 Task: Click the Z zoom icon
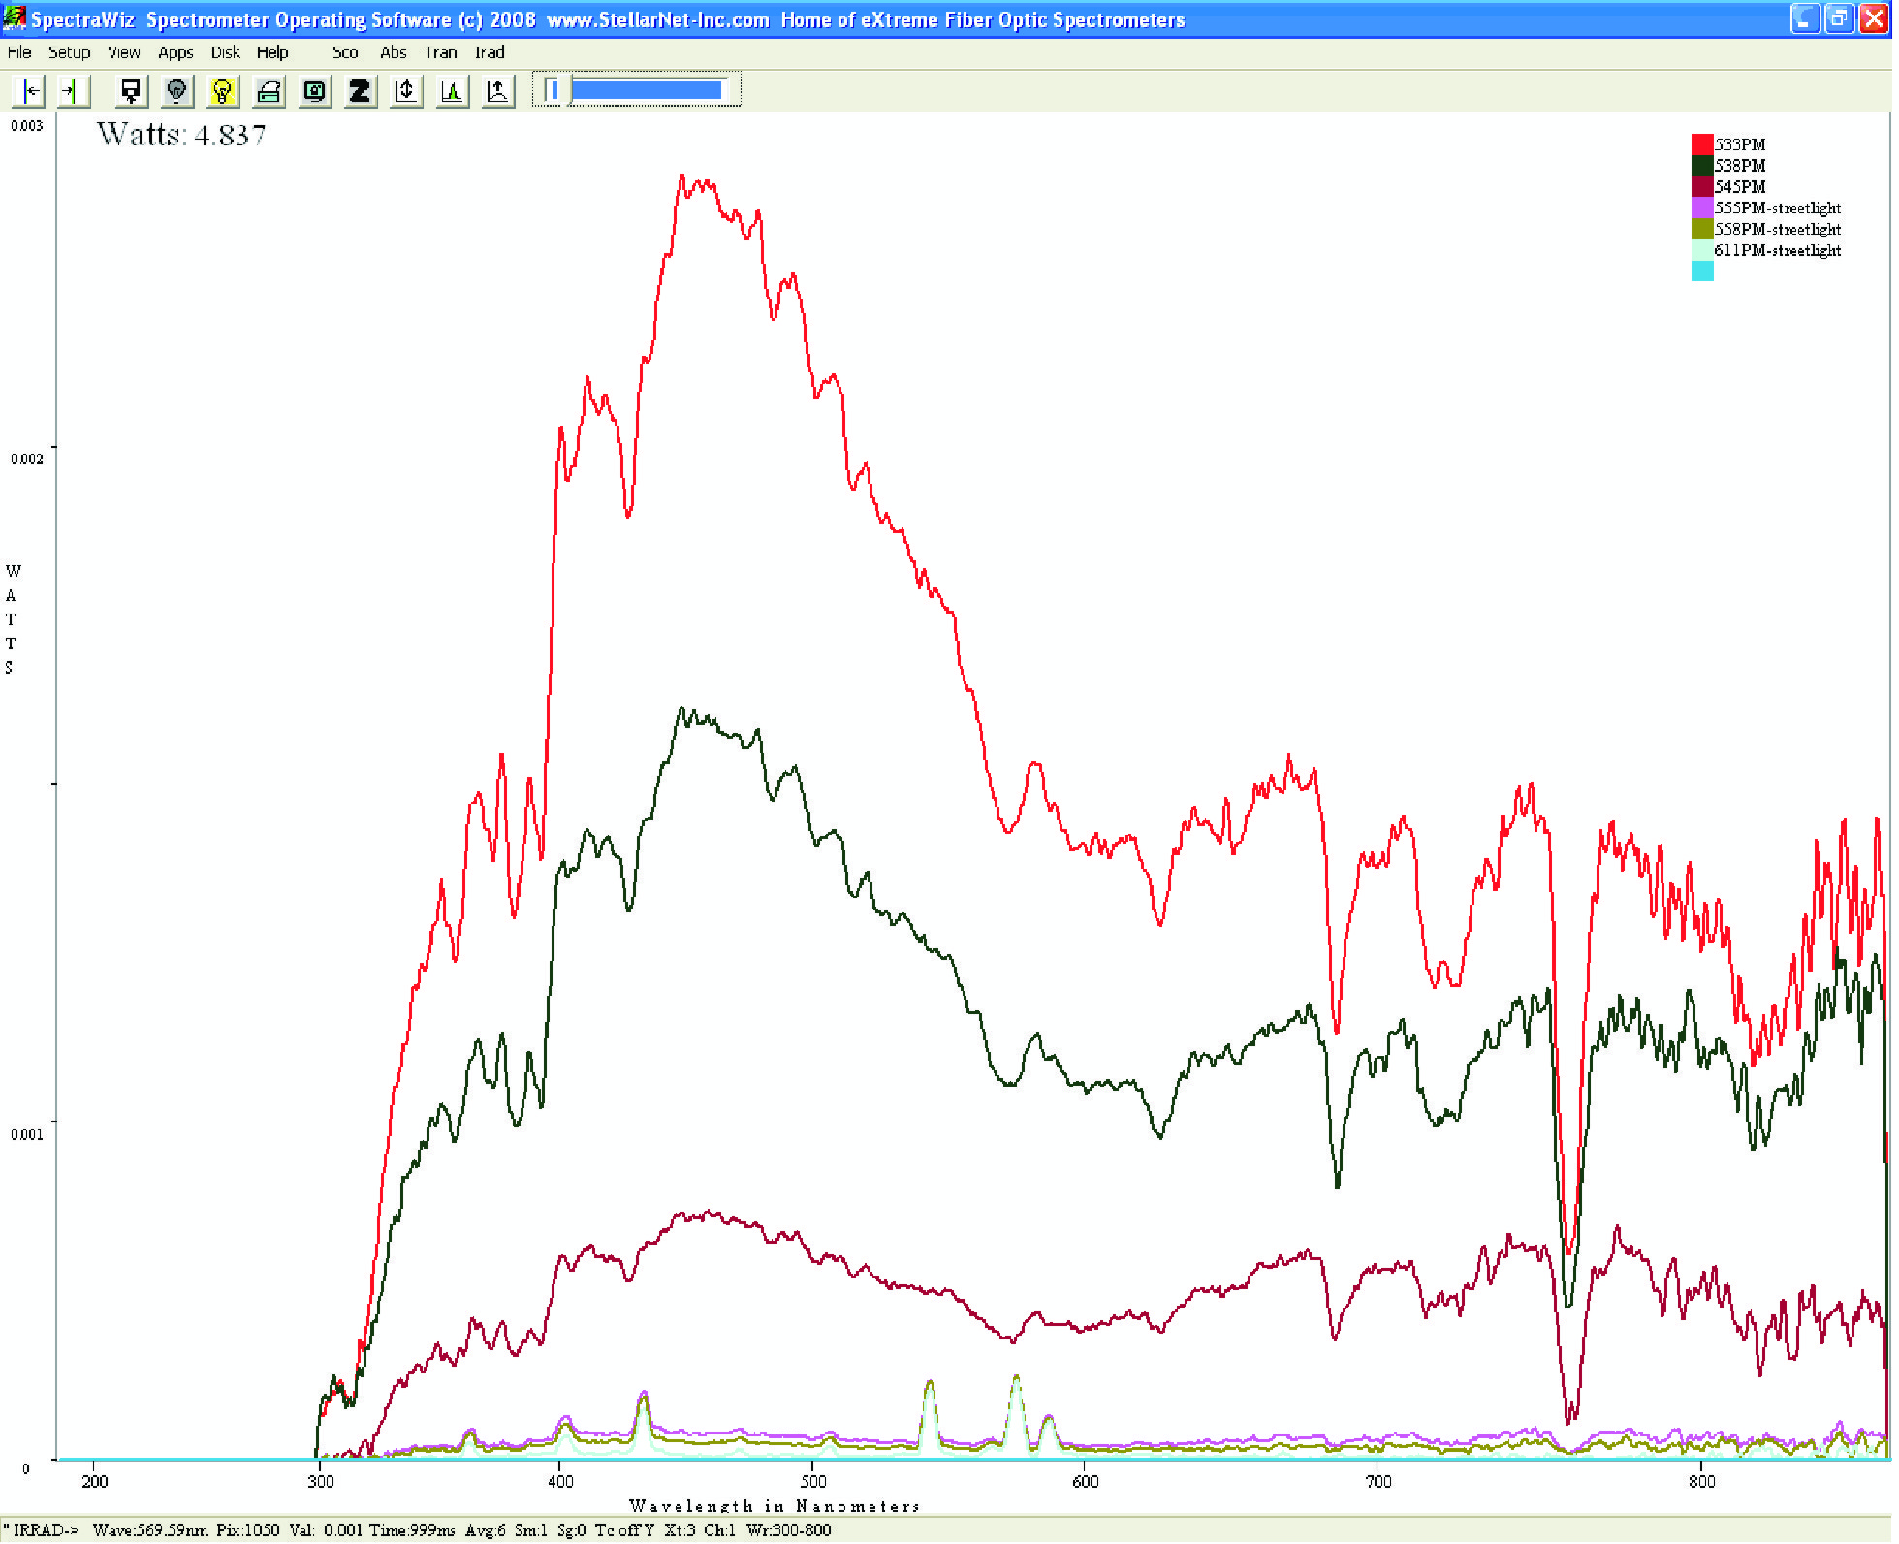(360, 91)
